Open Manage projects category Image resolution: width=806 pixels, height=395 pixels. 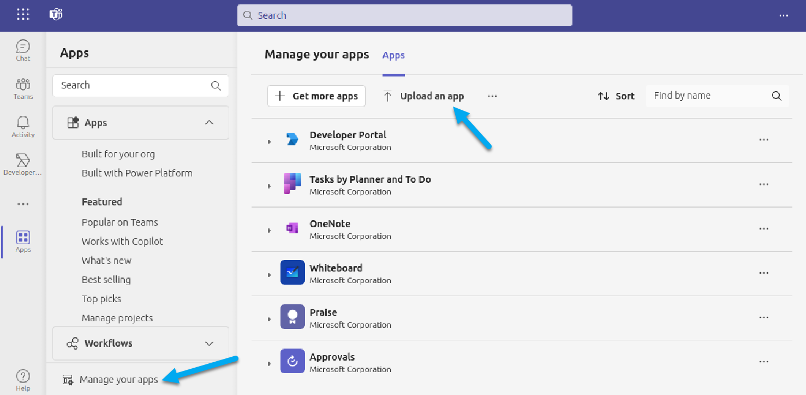[117, 318]
